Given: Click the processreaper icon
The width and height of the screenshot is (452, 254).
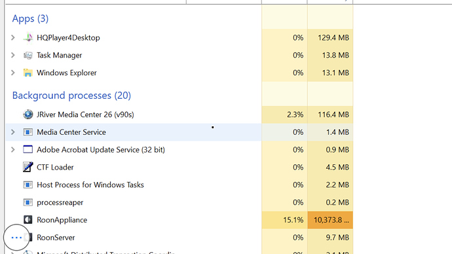Looking at the screenshot, I should [28, 202].
